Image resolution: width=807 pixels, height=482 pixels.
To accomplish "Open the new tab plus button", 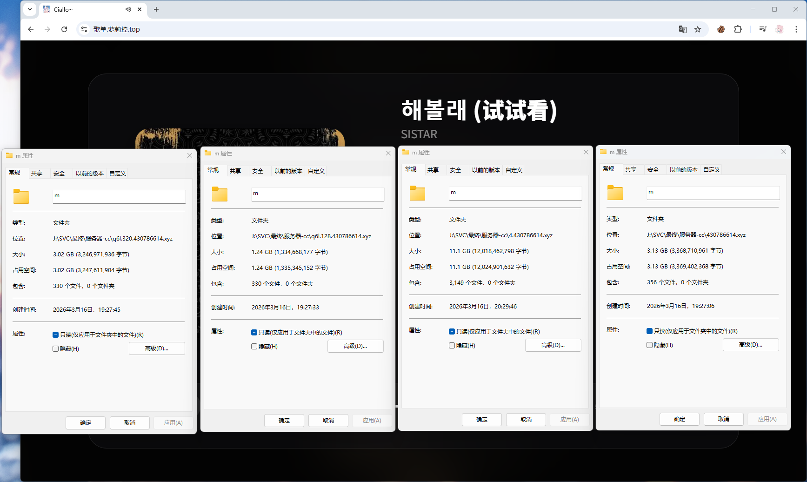I will 156,9.
